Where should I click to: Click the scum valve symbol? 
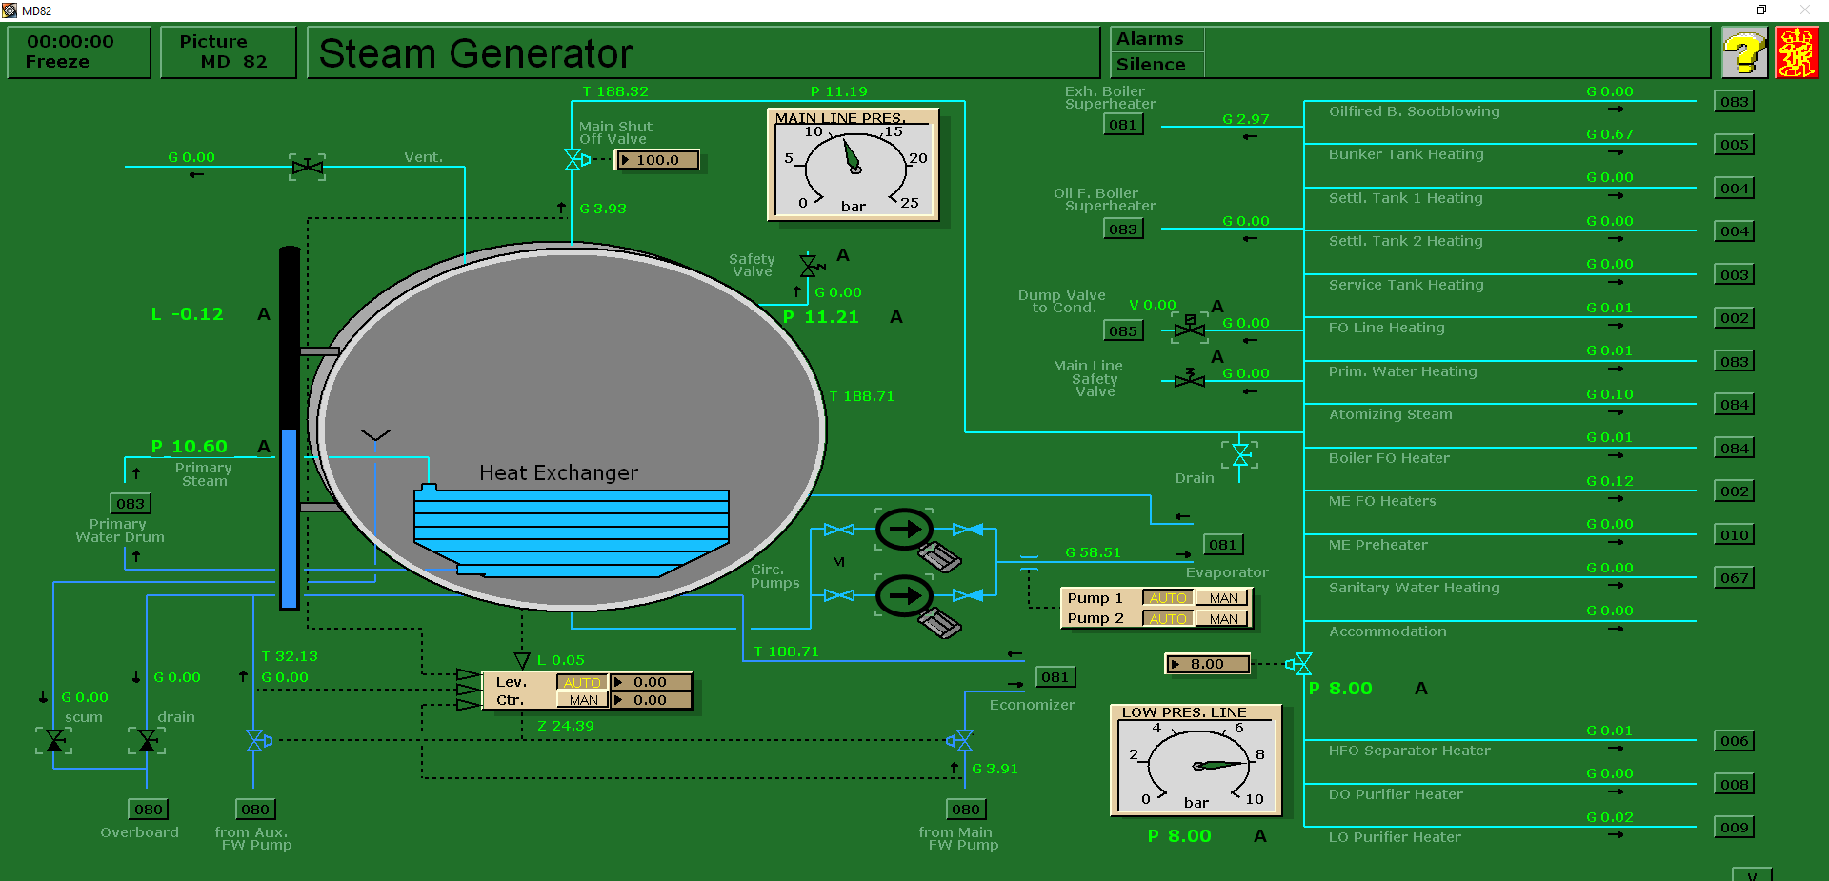pos(55,741)
